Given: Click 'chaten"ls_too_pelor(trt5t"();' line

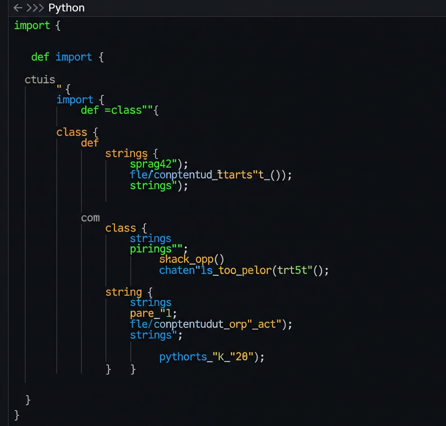Looking at the screenshot, I should pos(244,270).
